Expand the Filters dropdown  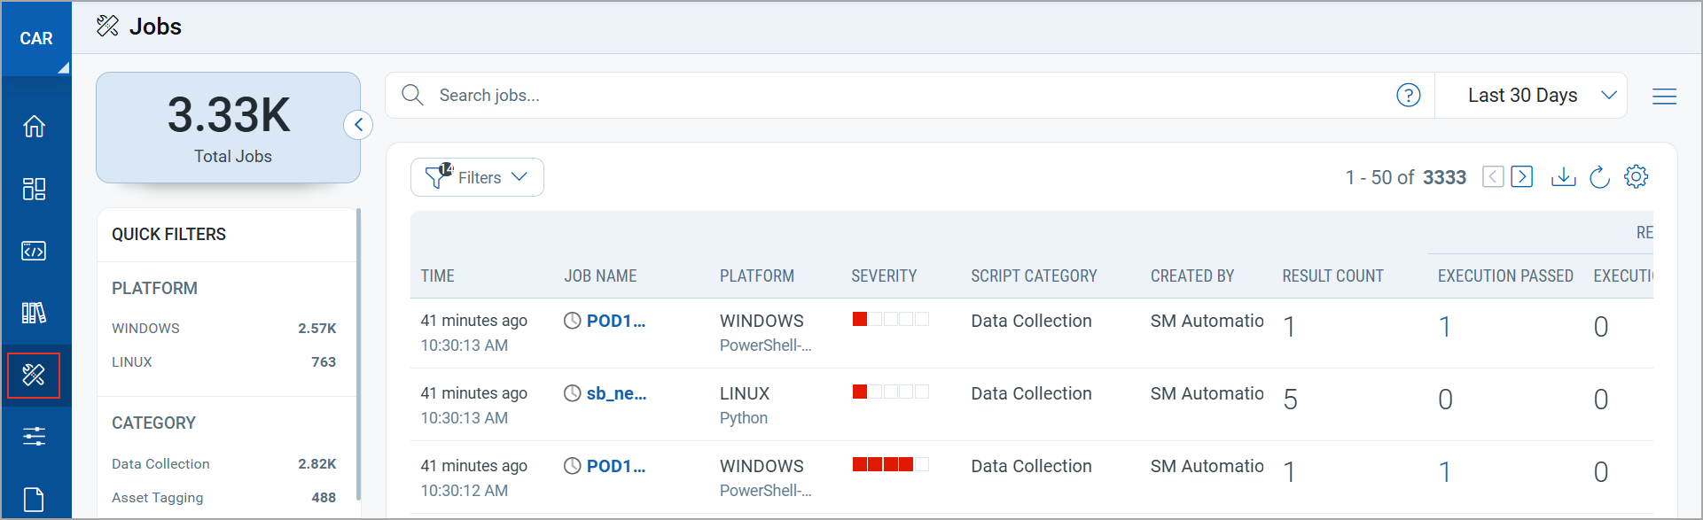click(477, 177)
